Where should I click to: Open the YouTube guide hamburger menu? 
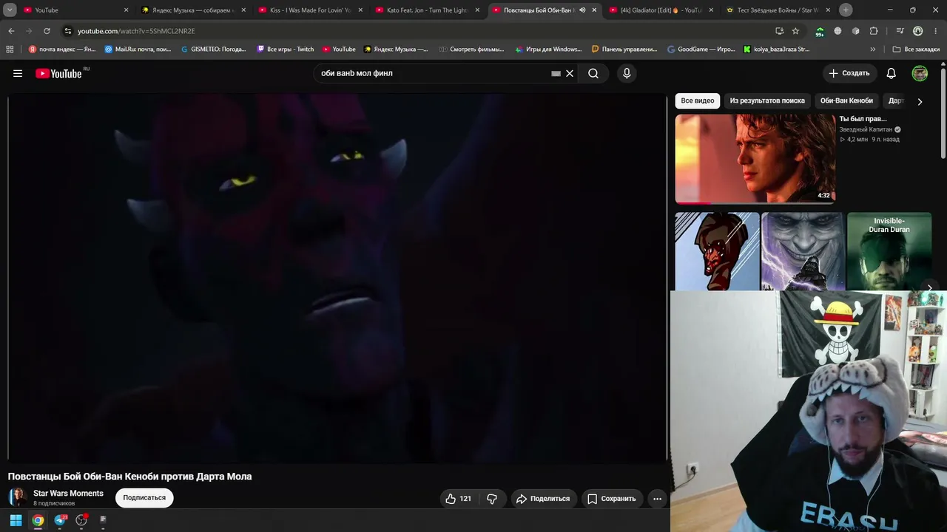tap(18, 73)
